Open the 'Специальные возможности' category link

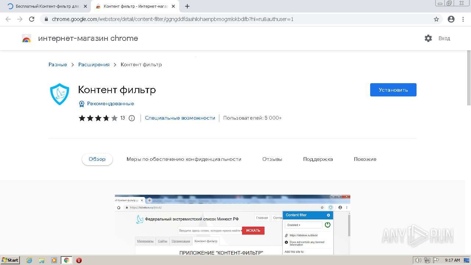[180, 118]
